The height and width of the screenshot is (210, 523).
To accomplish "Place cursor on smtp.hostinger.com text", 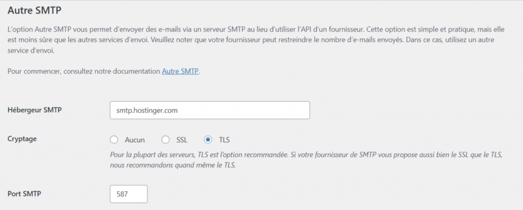I will [147, 110].
